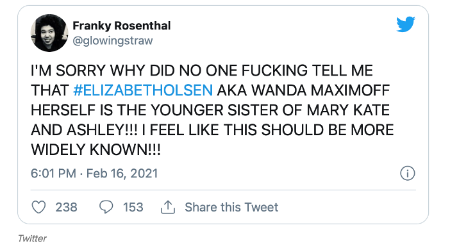This screenshot has height=248, width=475.
Task: Like the tweet with heart icon
Action: coord(38,207)
